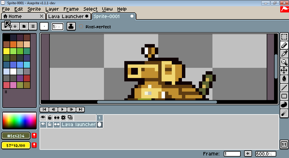Screen dimensions: 289x158
Task: Open the Layer menu
Action: (52, 9)
